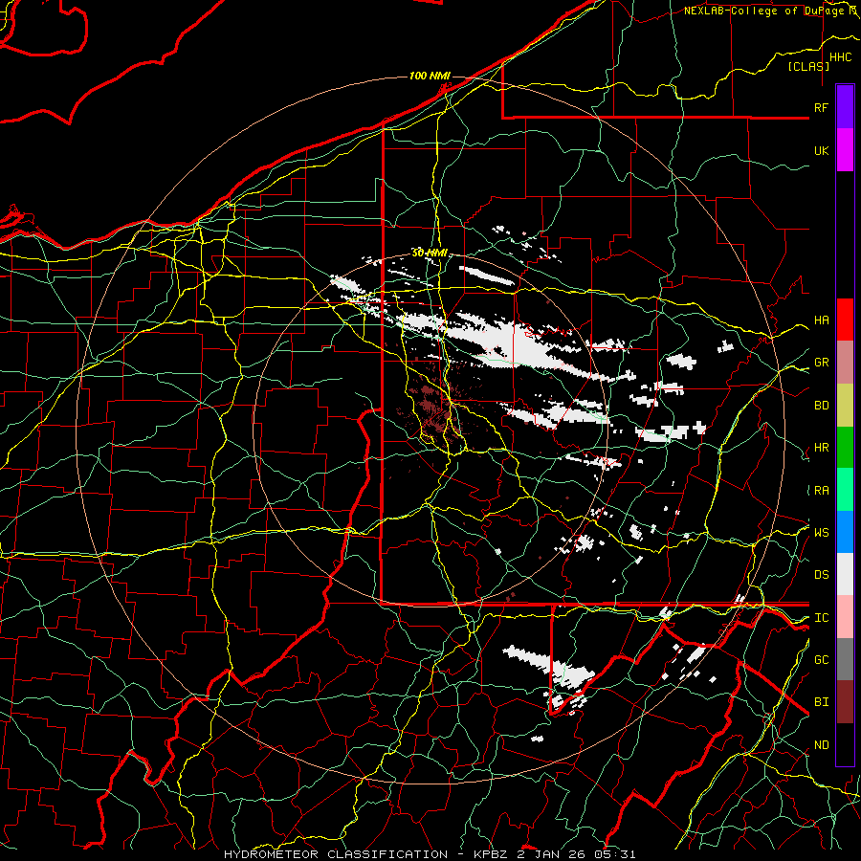
Task: Click the 'WS' legend label text
Action: click(821, 533)
